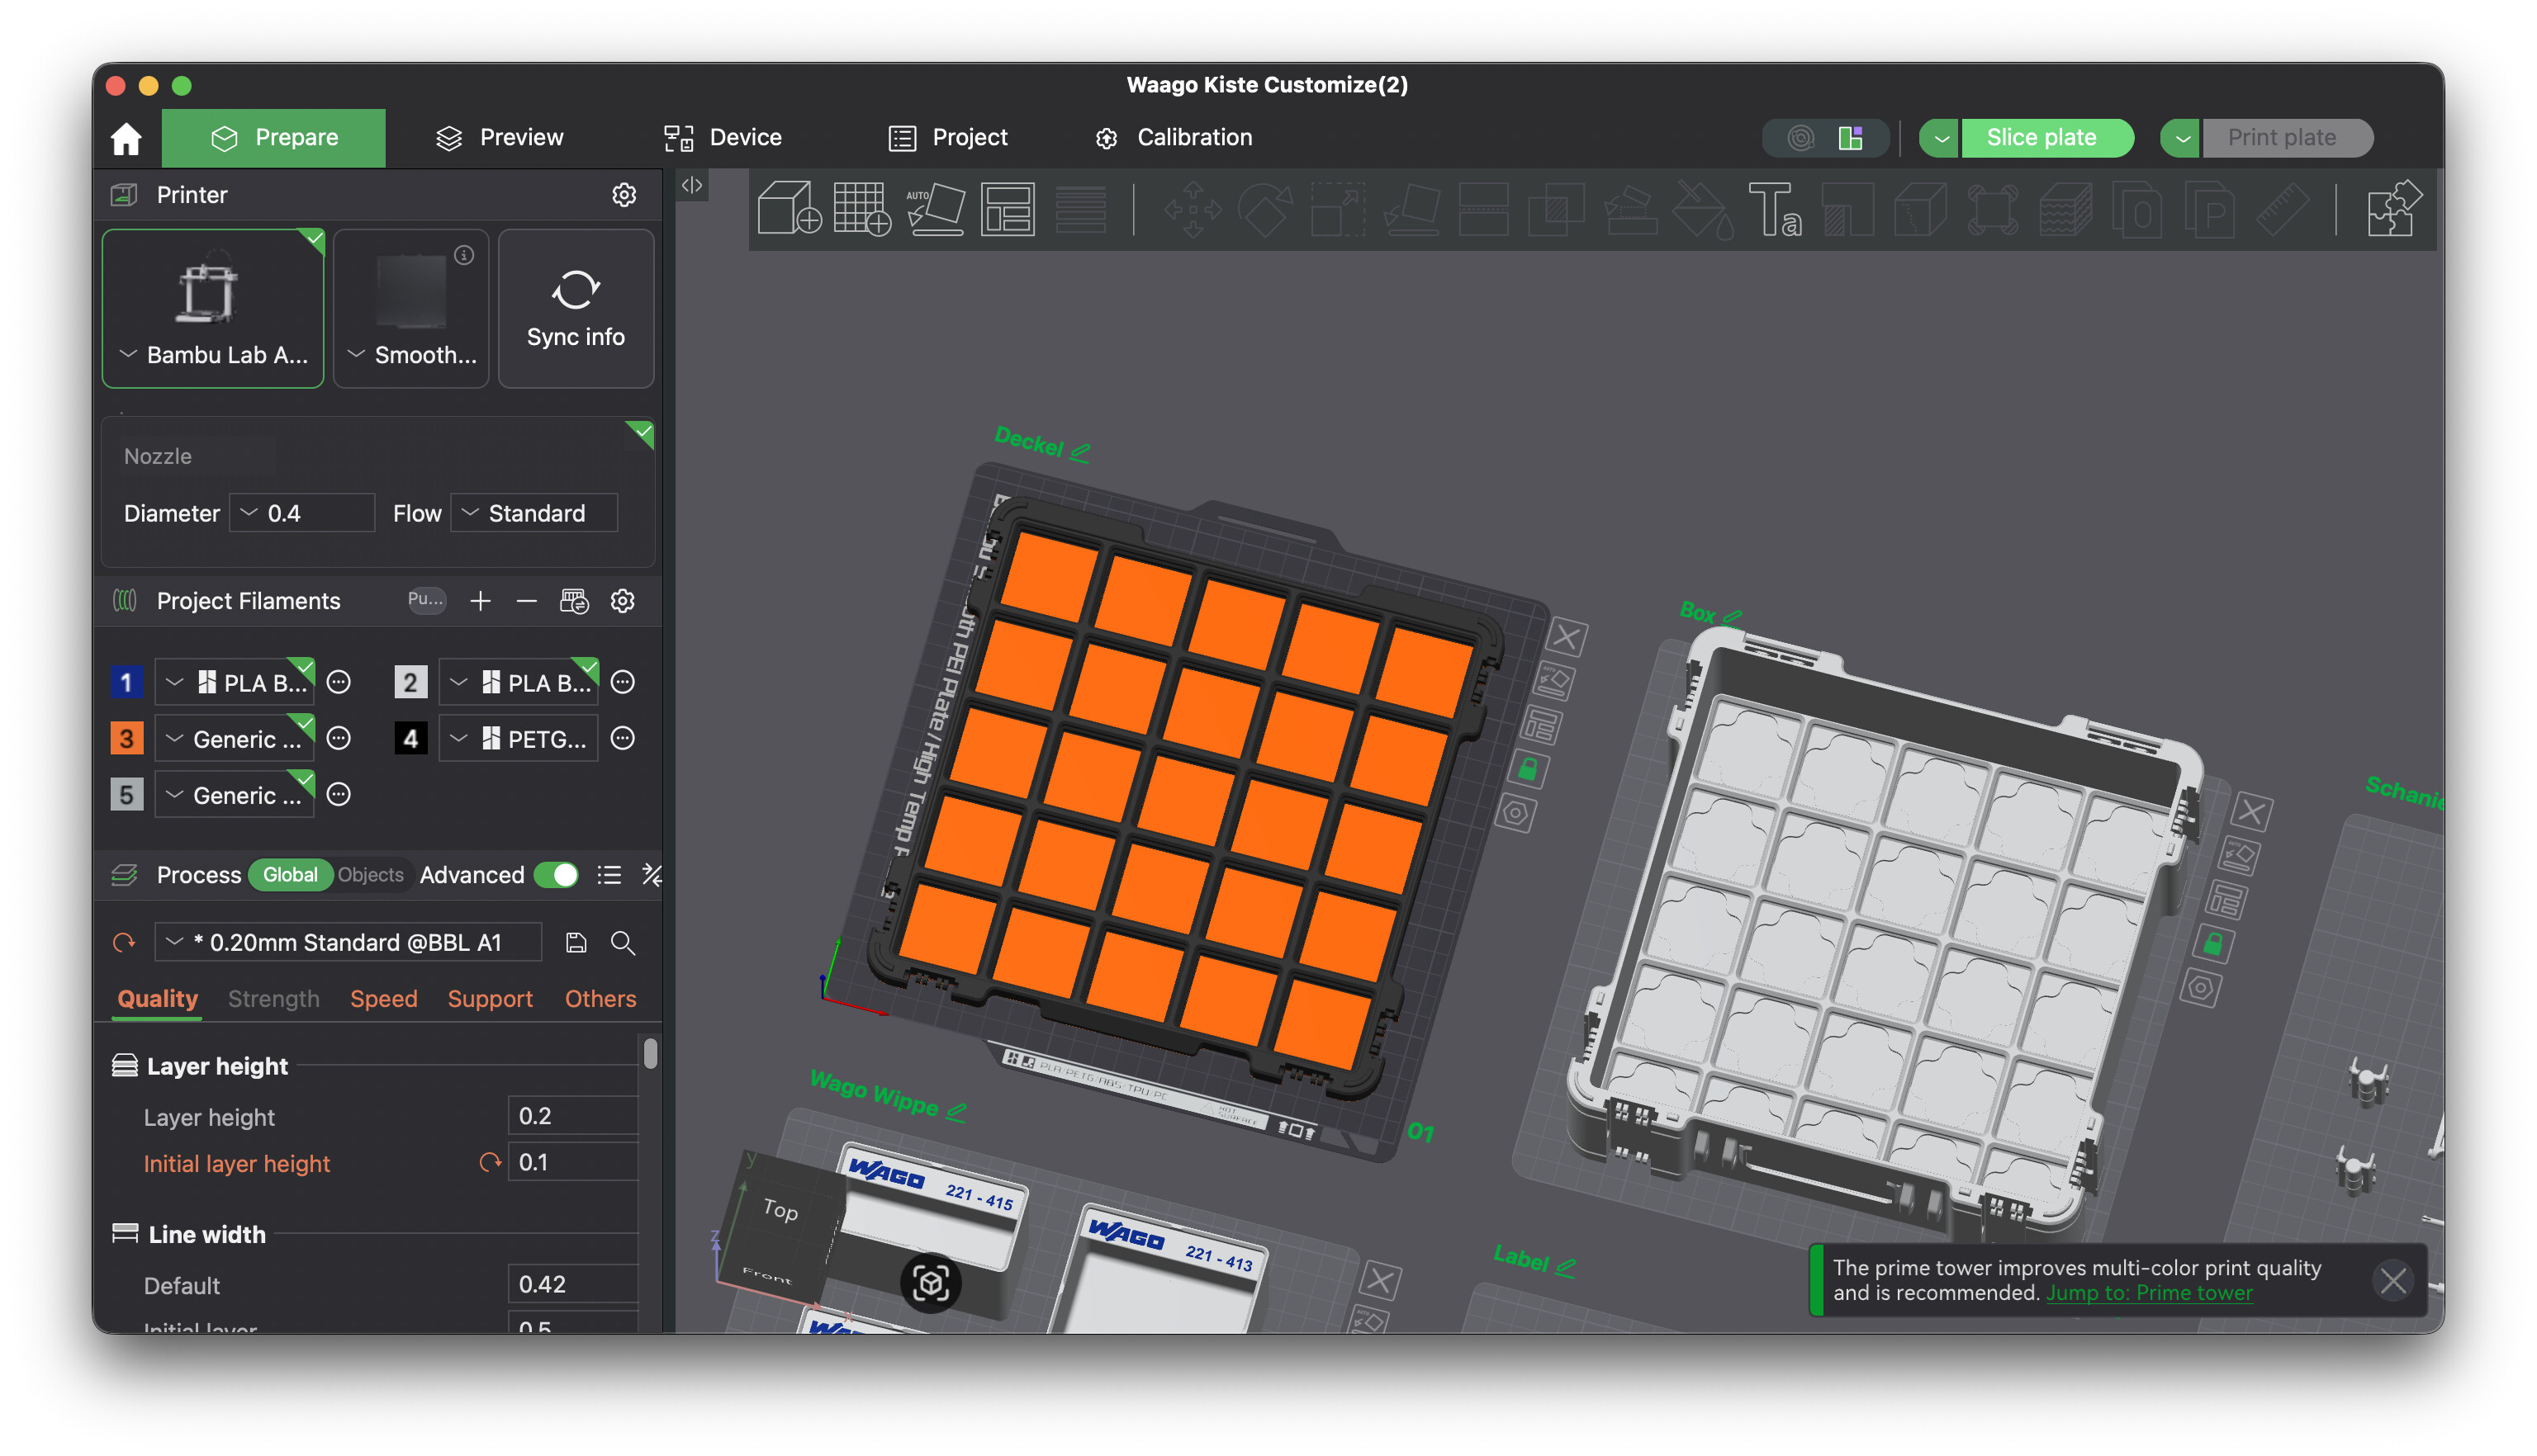This screenshot has width=2537, height=1456.
Task: Switch to the Strength settings tab
Action: 273,999
